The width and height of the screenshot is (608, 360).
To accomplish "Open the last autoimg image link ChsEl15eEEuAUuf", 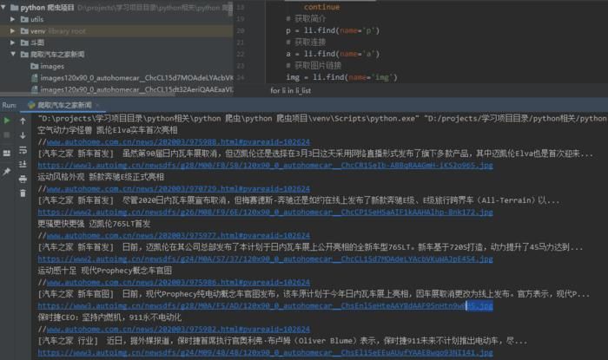I will (265, 353).
